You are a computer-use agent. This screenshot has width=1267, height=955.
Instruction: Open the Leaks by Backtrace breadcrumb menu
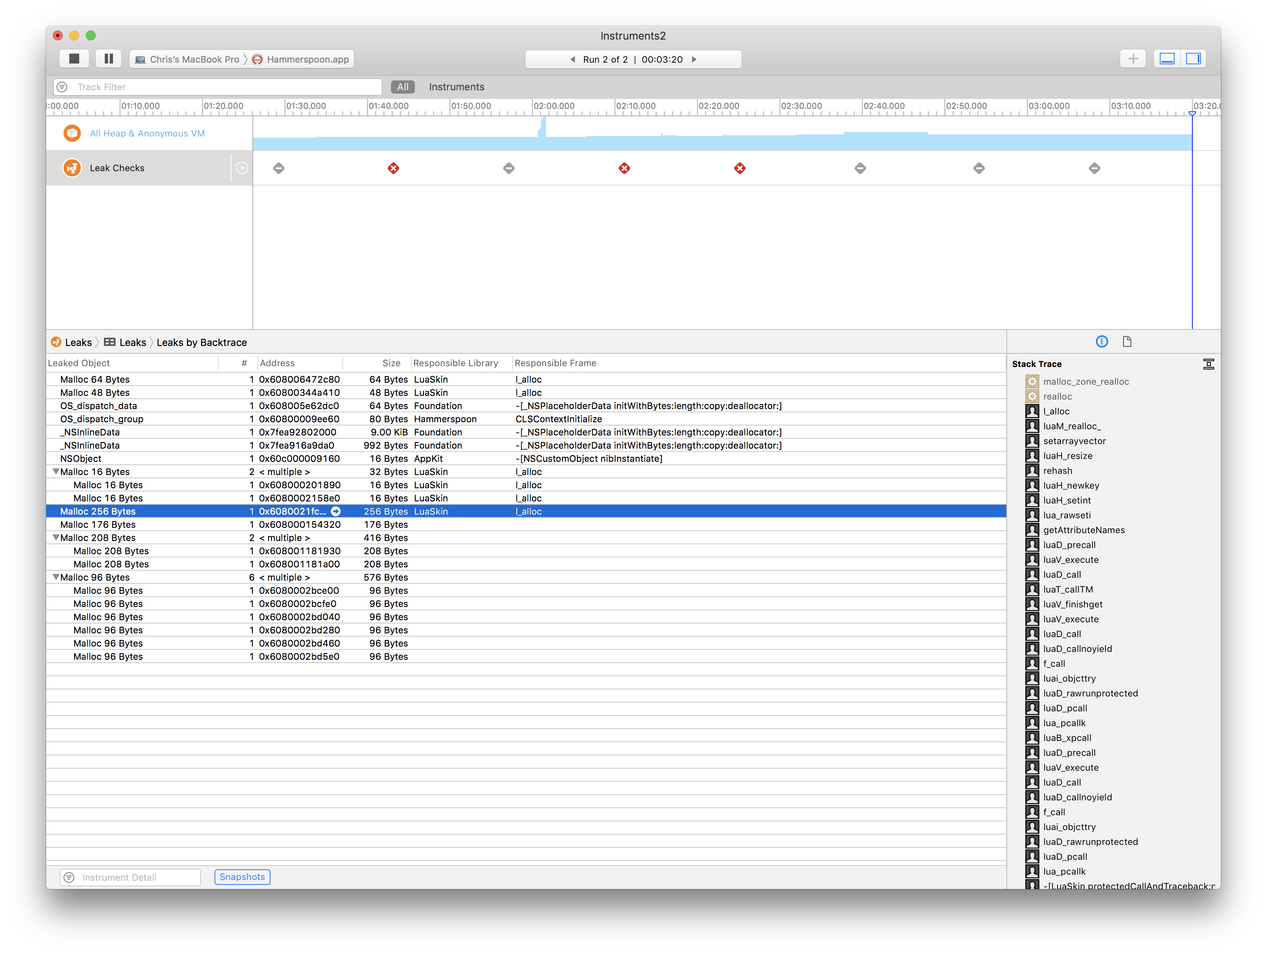(x=202, y=342)
